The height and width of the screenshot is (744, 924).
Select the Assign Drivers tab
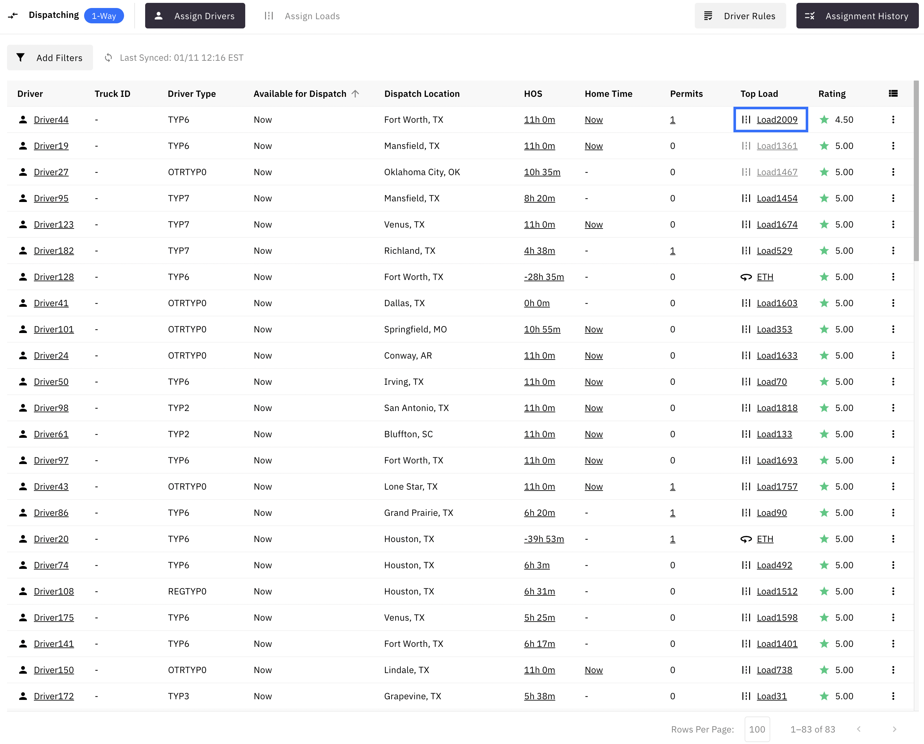pos(195,16)
